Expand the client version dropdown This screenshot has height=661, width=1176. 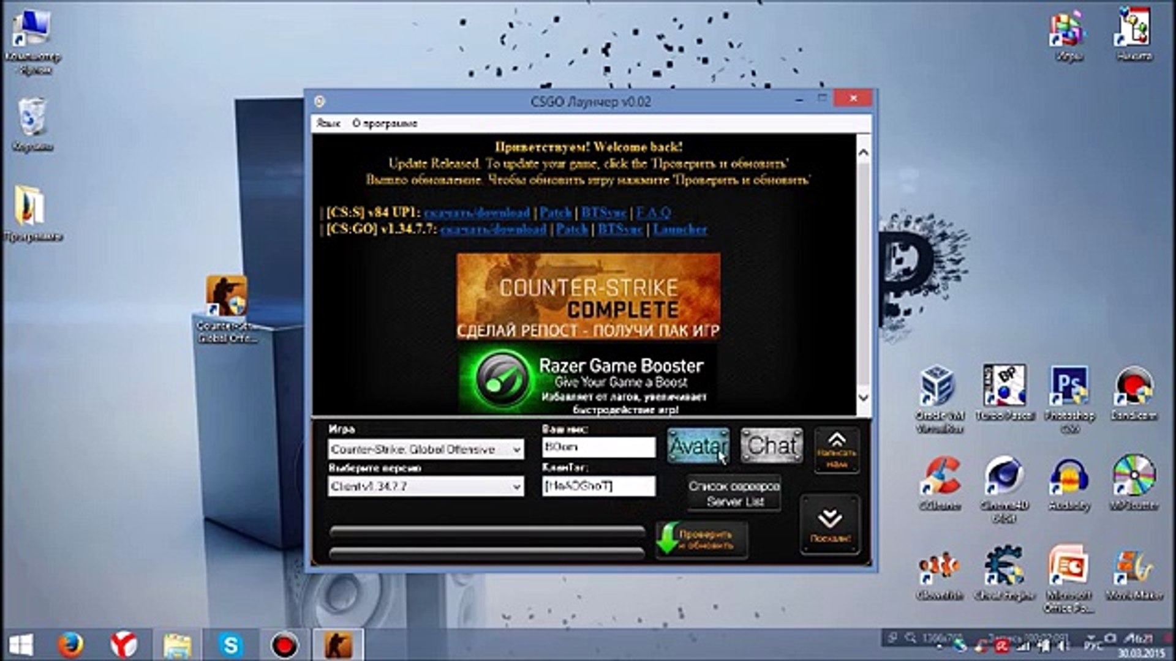[x=516, y=487]
